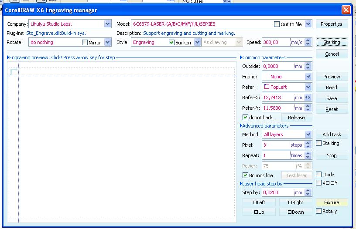
Task: Open the Properties button
Action: 332,24
